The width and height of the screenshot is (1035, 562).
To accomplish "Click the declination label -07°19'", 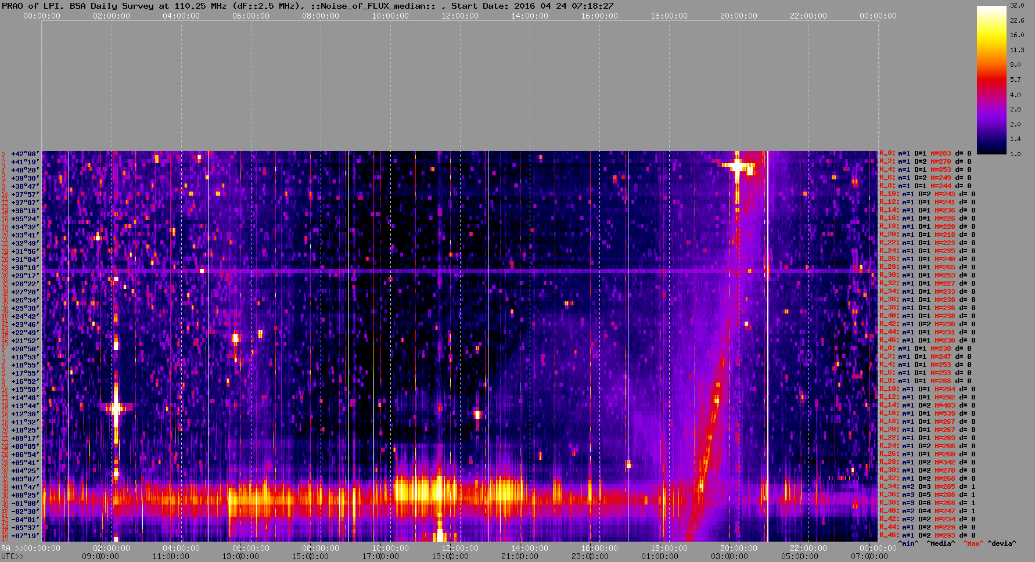I will click(x=25, y=536).
